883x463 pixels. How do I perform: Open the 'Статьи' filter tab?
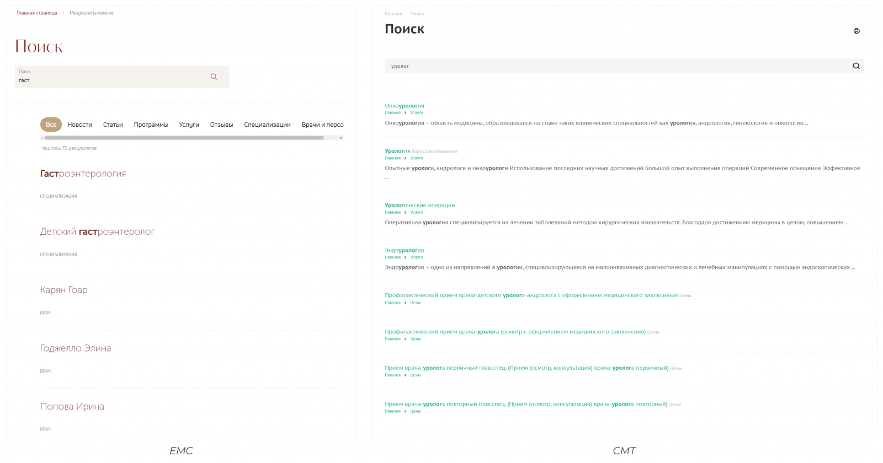tap(113, 125)
